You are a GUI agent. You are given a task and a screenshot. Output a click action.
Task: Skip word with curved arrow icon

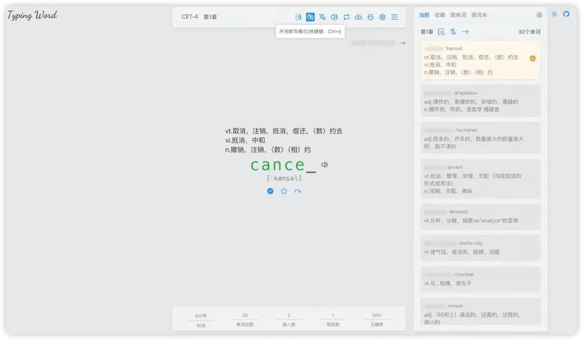297,191
